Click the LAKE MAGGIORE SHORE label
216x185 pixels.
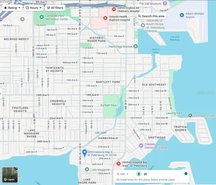32,134
